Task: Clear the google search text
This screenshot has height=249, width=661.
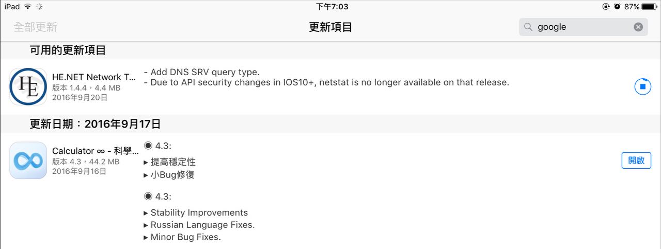Action: [x=638, y=27]
